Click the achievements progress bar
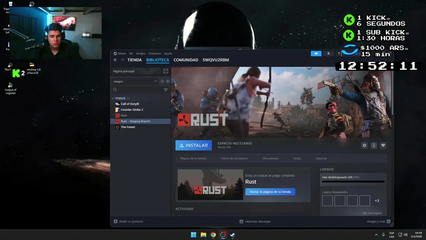 click(353, 182)
